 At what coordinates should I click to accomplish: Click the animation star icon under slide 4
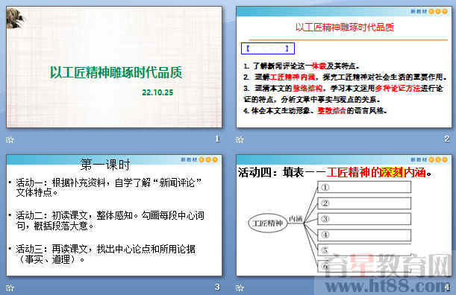pos(240,288)
